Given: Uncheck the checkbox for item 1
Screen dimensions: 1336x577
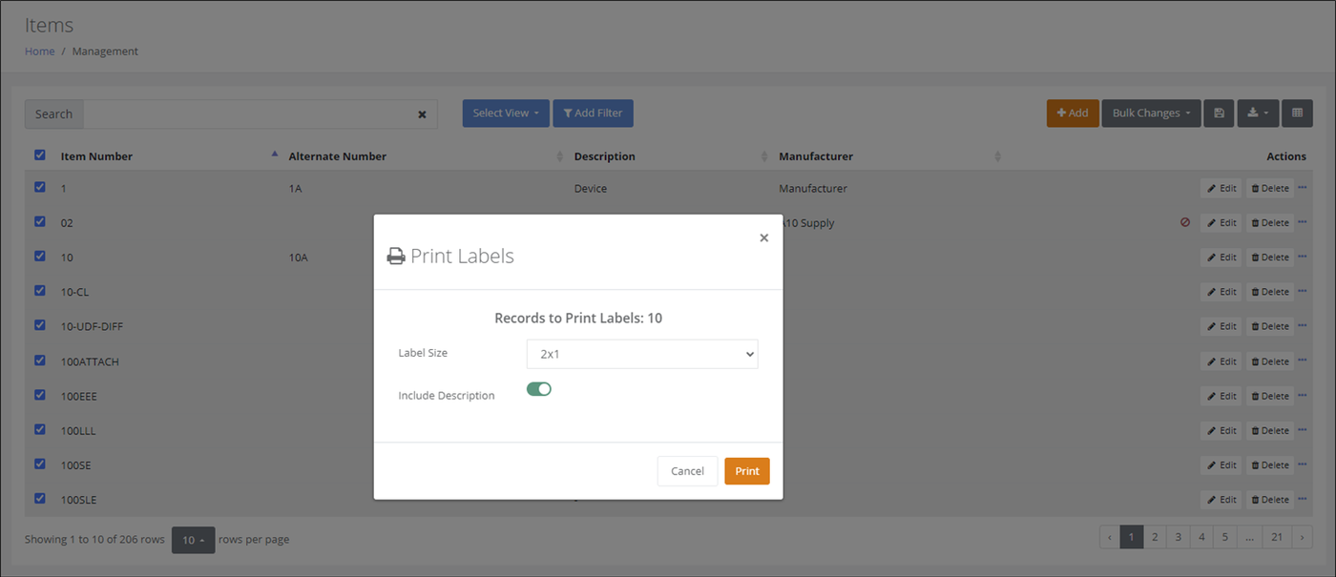Looking at the screenshot, I should [39, 187].
